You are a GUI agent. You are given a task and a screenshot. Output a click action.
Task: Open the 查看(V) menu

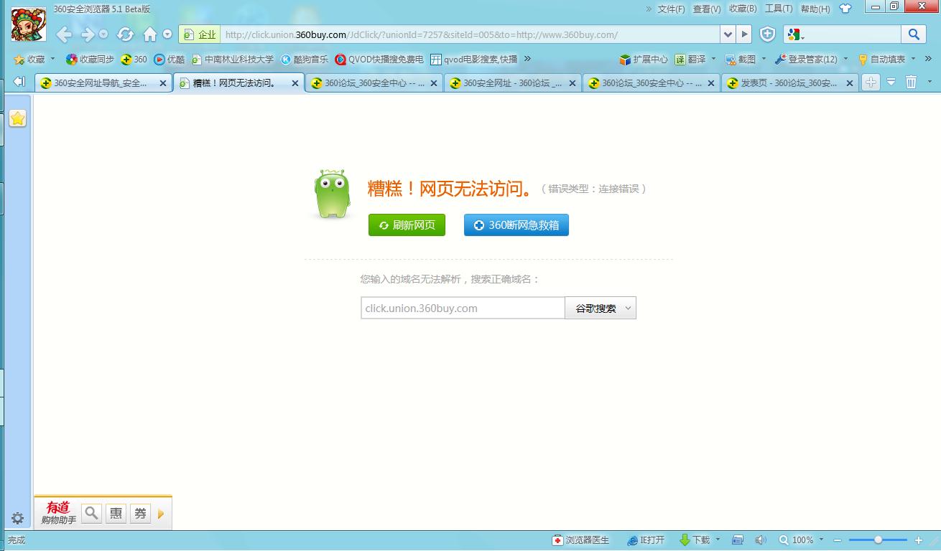(x=706, y=9)
